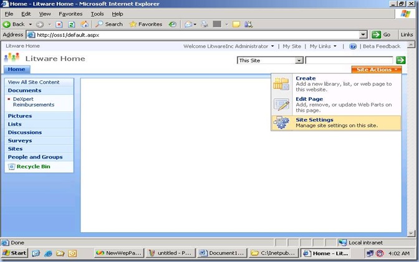The width and height of the screenshot is (419, 262).
Task: Open the DeXpert Reimbursements document library
Action: (x=34, y=101)
